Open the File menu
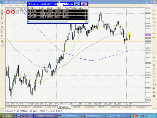 click(x=5, y=6)
